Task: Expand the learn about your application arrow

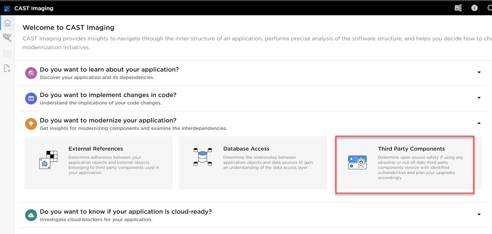Action: [479, 72]
